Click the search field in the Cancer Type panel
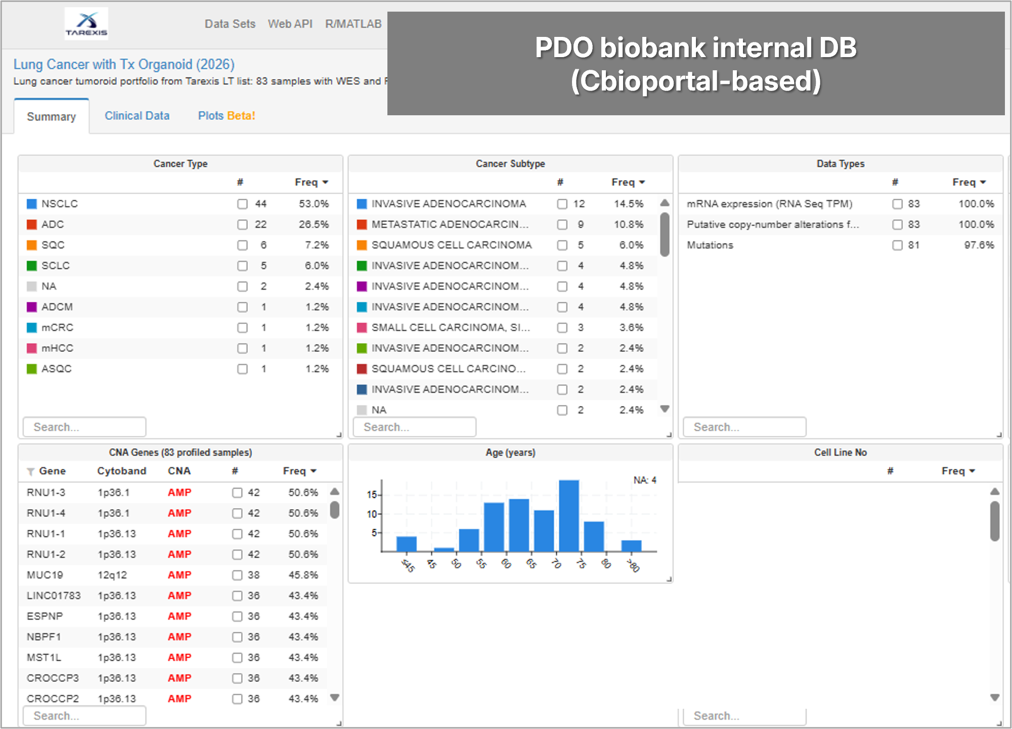1012x729 pixels. (x=84, y=427)
